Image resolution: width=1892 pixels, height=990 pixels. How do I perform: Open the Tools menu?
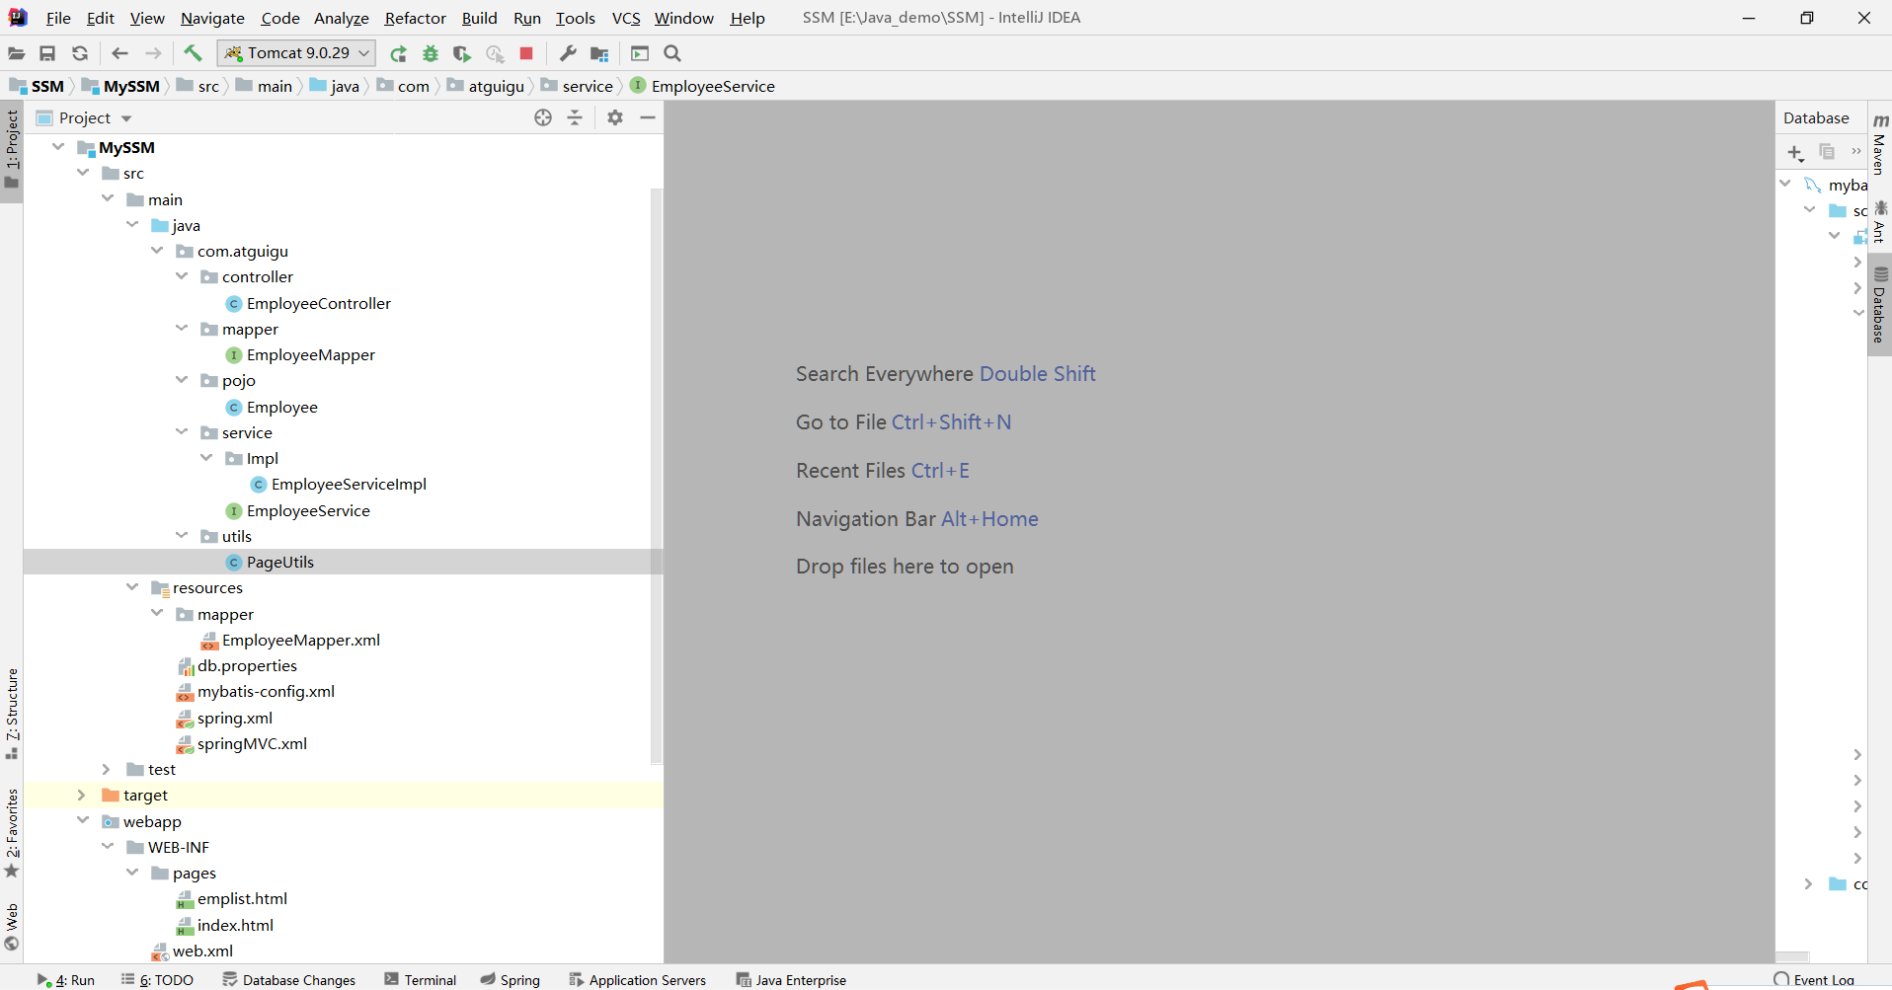576,18
